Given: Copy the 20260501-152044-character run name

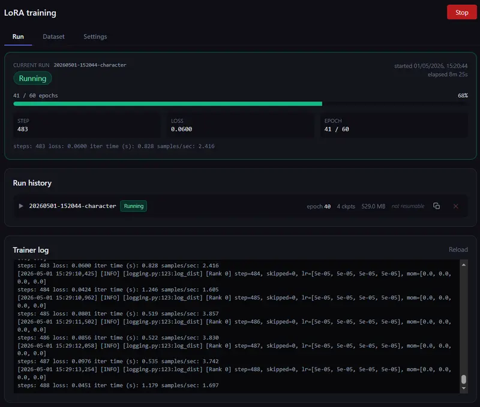Looking at the screenshot, I should pyautogui.click(x=437, y=206).
